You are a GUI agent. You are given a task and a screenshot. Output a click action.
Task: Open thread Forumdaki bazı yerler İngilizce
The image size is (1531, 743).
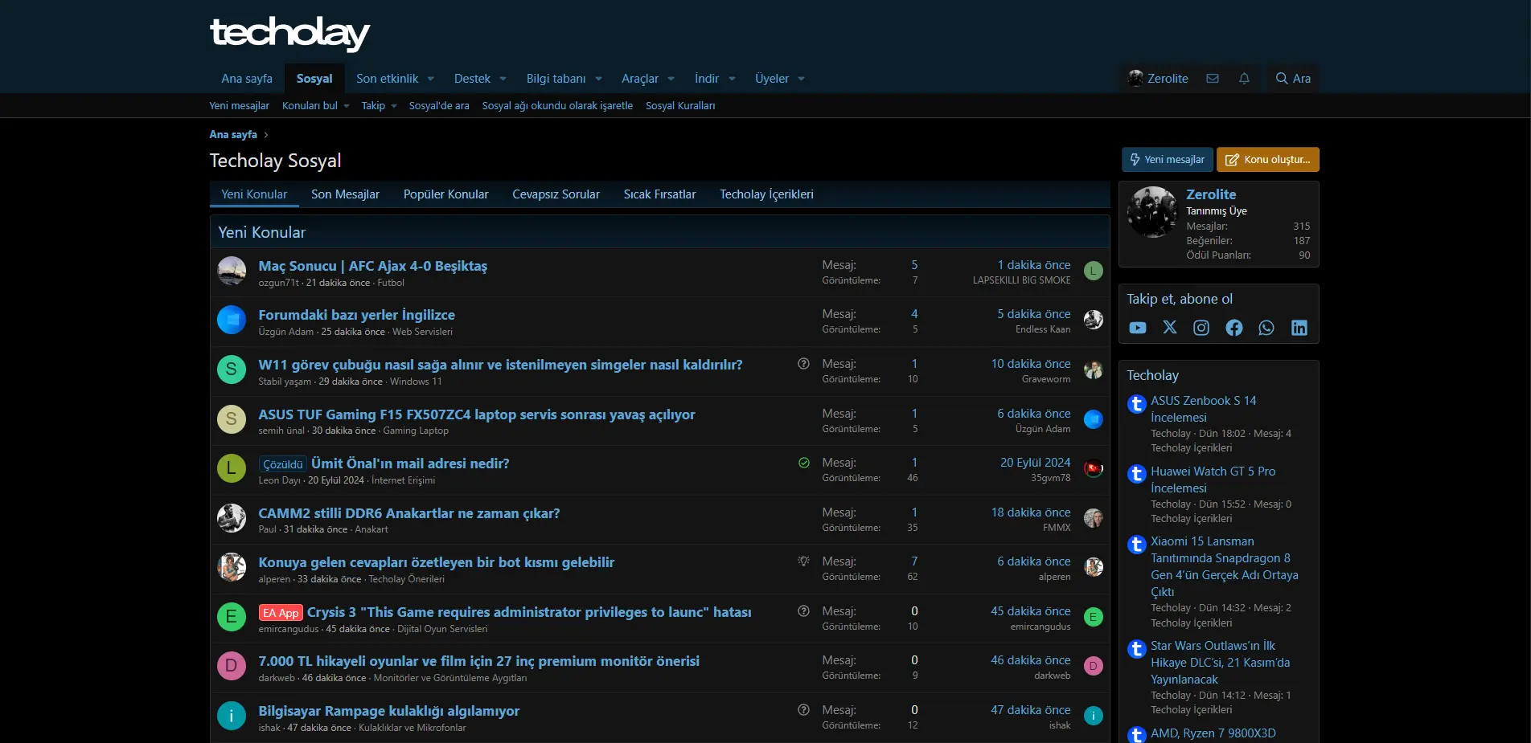[x=356, y=315]
